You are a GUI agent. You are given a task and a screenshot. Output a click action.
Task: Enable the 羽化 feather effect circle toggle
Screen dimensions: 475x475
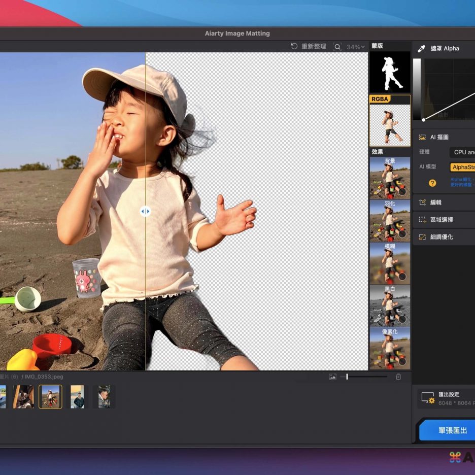[x=402, y=234]
